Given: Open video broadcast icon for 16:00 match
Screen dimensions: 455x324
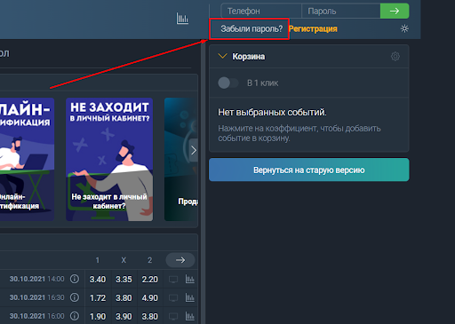Looking at the screenshot, I should pos(173,317).
